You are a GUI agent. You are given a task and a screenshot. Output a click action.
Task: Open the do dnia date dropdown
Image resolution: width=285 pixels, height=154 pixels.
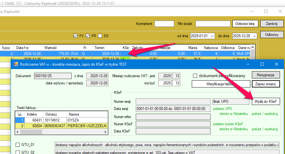click(254, 36)
